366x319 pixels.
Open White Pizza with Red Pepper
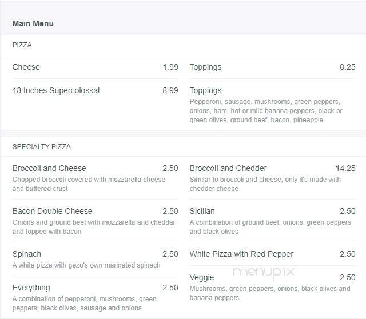pyautogui.click(x=273, y=254)
